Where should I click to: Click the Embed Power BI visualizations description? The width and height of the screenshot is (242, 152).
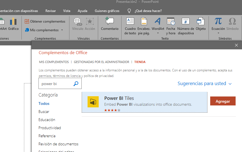tap(148, 105)
